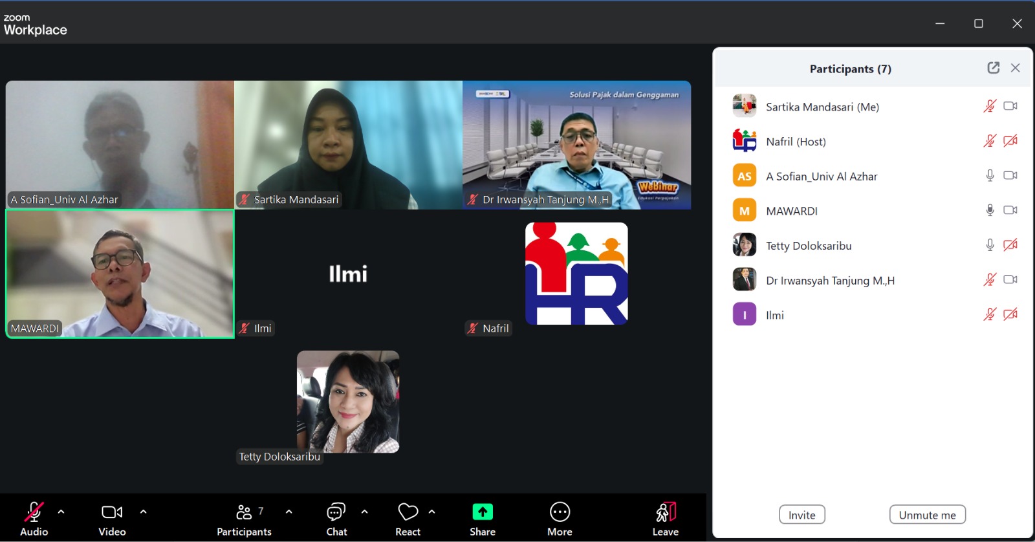Toggle Sartika Mandasari's muted microphone in list
Viewport: 1035px width, 542px height.
pos(990,106)
